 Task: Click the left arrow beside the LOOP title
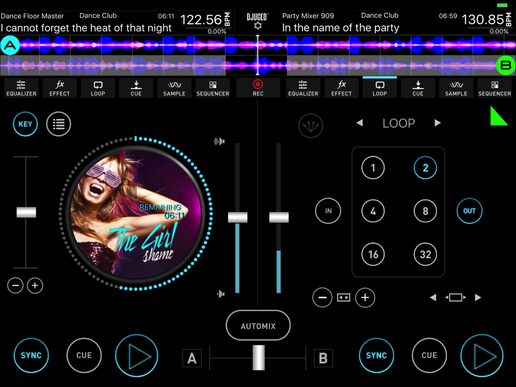(x=360, y=122)
